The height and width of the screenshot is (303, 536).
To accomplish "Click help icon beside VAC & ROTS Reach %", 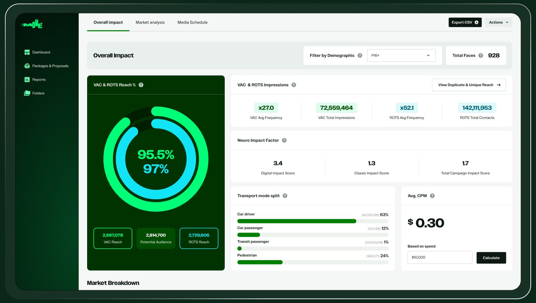I will point(141,85).
